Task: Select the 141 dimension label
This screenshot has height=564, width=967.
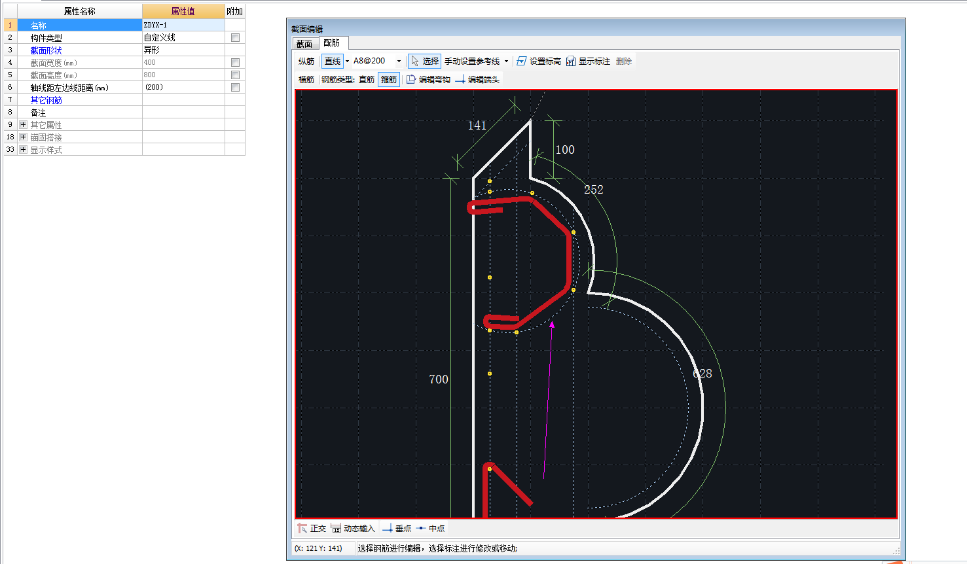Action: (477, 126)
